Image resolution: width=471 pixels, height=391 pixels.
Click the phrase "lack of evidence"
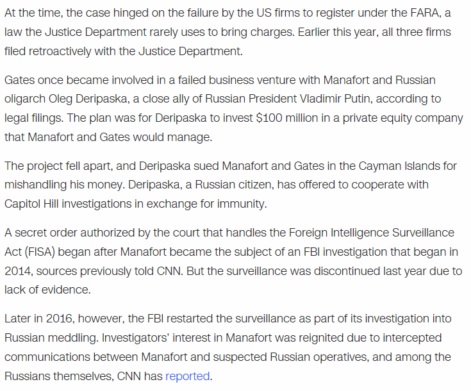(45, 290)
